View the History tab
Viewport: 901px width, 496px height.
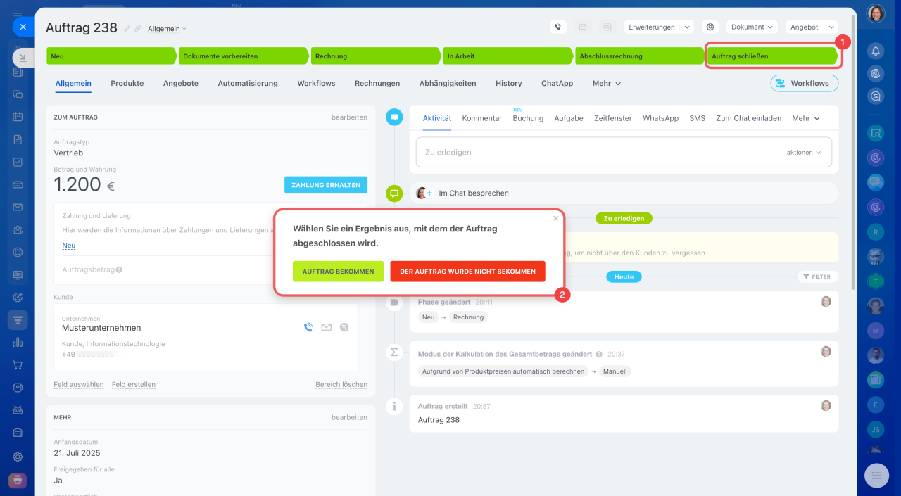pos(509,83)
